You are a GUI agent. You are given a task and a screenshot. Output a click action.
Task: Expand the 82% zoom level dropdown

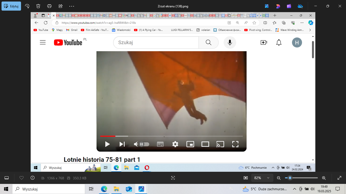tap(262, 178)
